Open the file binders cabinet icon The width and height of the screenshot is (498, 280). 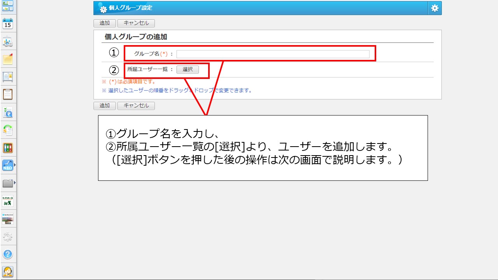[8, 148]
